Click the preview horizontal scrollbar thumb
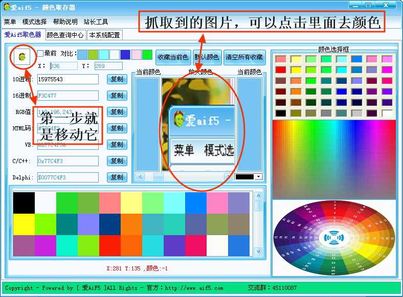This screenshot has width=403, height=297. pyautogui.click(x=159, y=177)
